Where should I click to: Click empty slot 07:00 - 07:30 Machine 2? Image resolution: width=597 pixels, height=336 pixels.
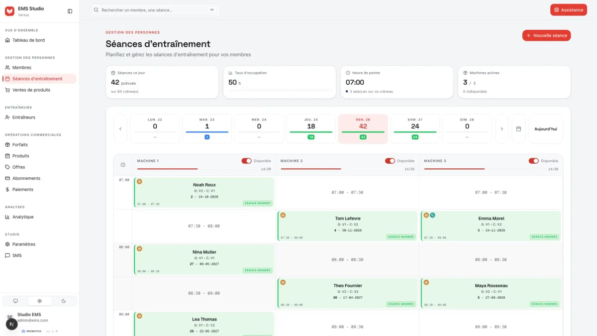pyautogui.click(x=347, y=192)
